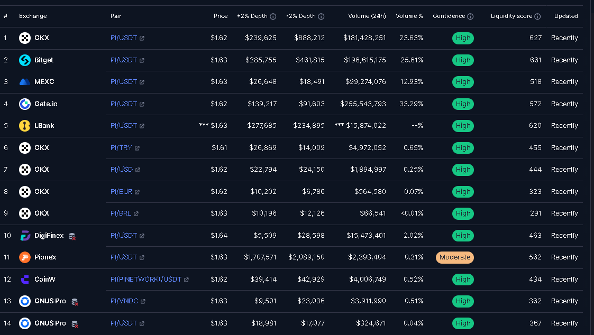This screenshot has height=335, width=594.
Task: Select the $255,543,793 volume cell
Action: (363, 104)
